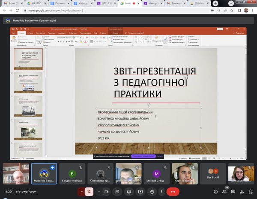The height and width of the screenshot is (199, 257).
Task: Toggle closed captions in Meet
Action: (117, 192)
